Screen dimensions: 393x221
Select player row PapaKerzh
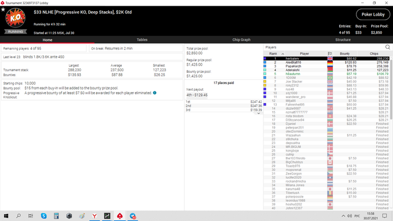(x=327, y=66)
